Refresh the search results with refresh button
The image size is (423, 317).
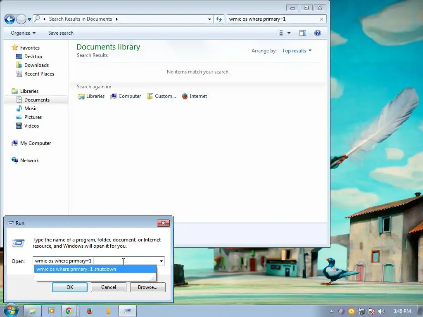click(x=219, y=19)
